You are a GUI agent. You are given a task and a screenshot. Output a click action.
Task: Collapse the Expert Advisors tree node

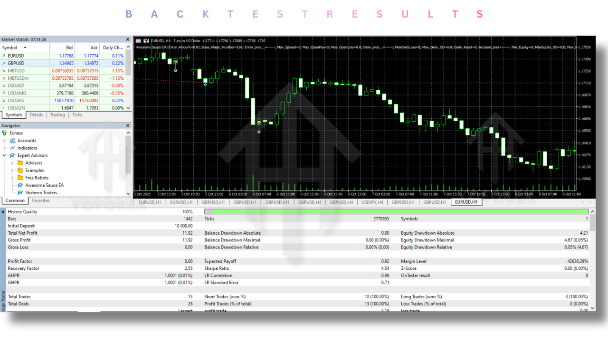[5, 155]
